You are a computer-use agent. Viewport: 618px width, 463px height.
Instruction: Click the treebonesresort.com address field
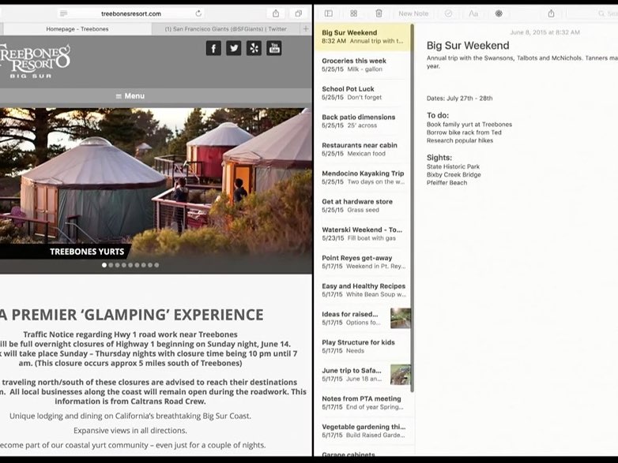tap(131, 13)
